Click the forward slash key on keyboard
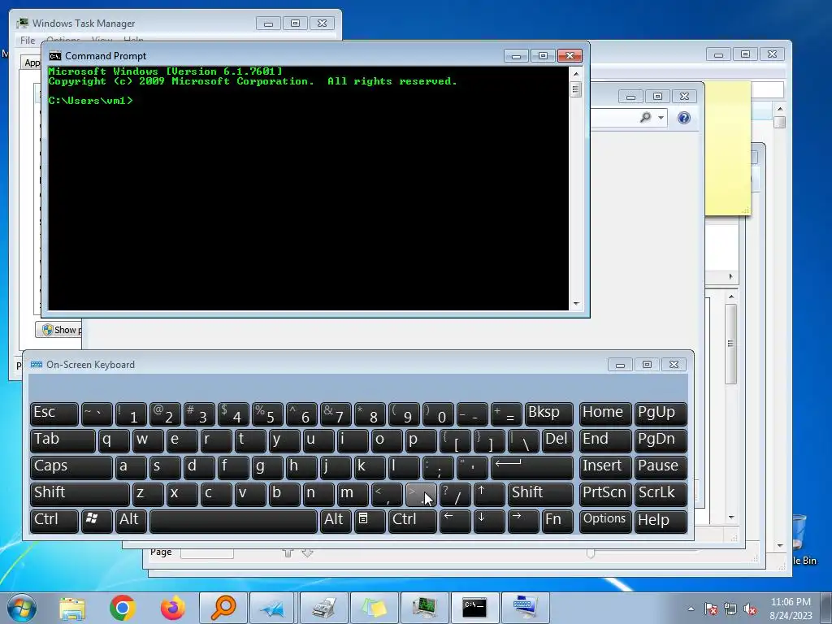This screenshot has width=832, height=624. tap(455, 493)
